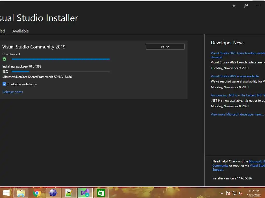Open the network status tray icon
265x198 pixels.
(x=234, y=193)
